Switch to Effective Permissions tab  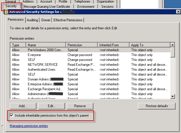tap(68, 20)
